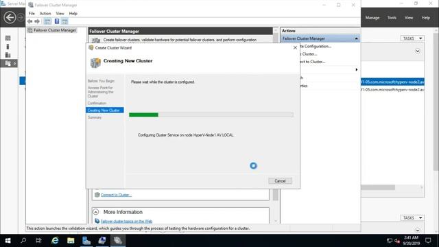Open Server Manager Dashboard sidebar icon
The image size is (439, 247).
point(8,38)
